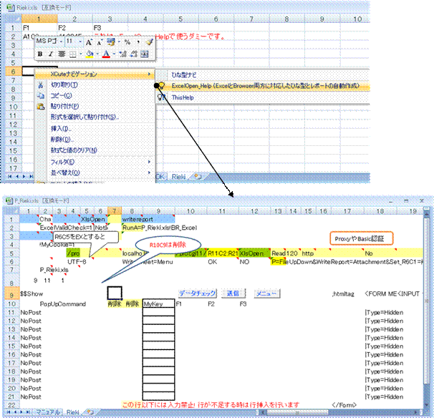Choose 切り取り(T) from context menu

coord(95,85)
